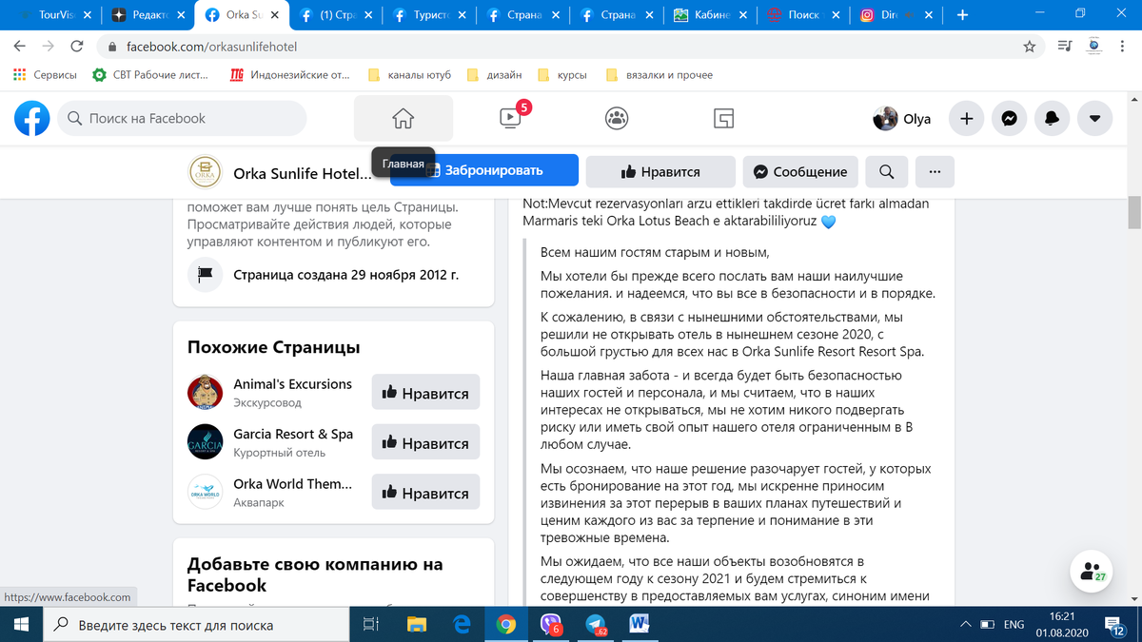
Task: Open Chrome profile avatar icon
Action: coord(1094,46)
